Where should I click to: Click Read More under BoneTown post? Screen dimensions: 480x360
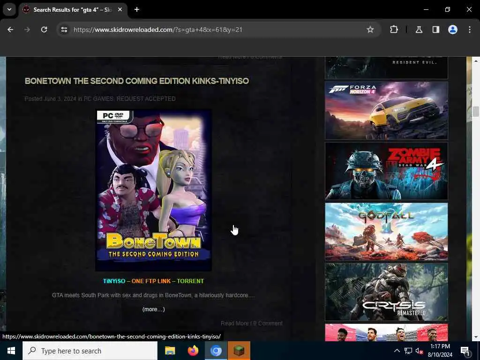point(234,323)
